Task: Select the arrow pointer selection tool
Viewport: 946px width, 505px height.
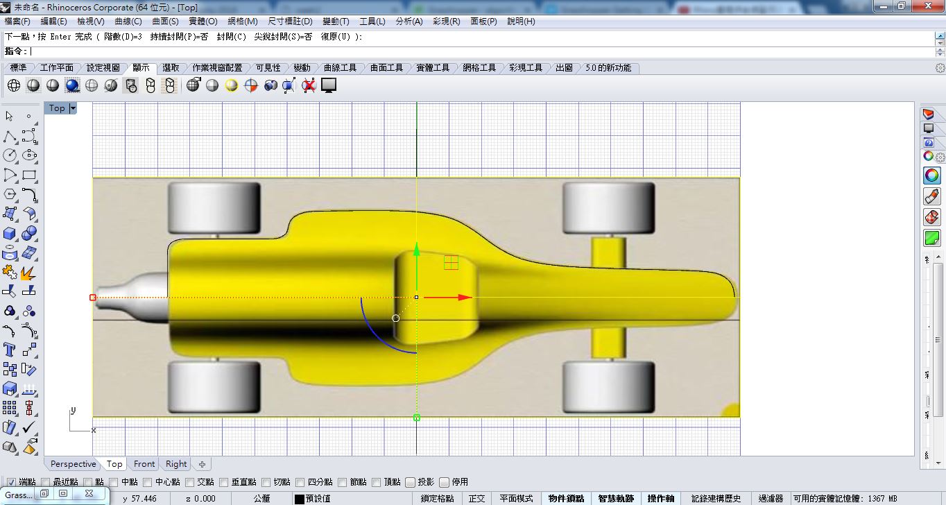Action: click(10, 117)
